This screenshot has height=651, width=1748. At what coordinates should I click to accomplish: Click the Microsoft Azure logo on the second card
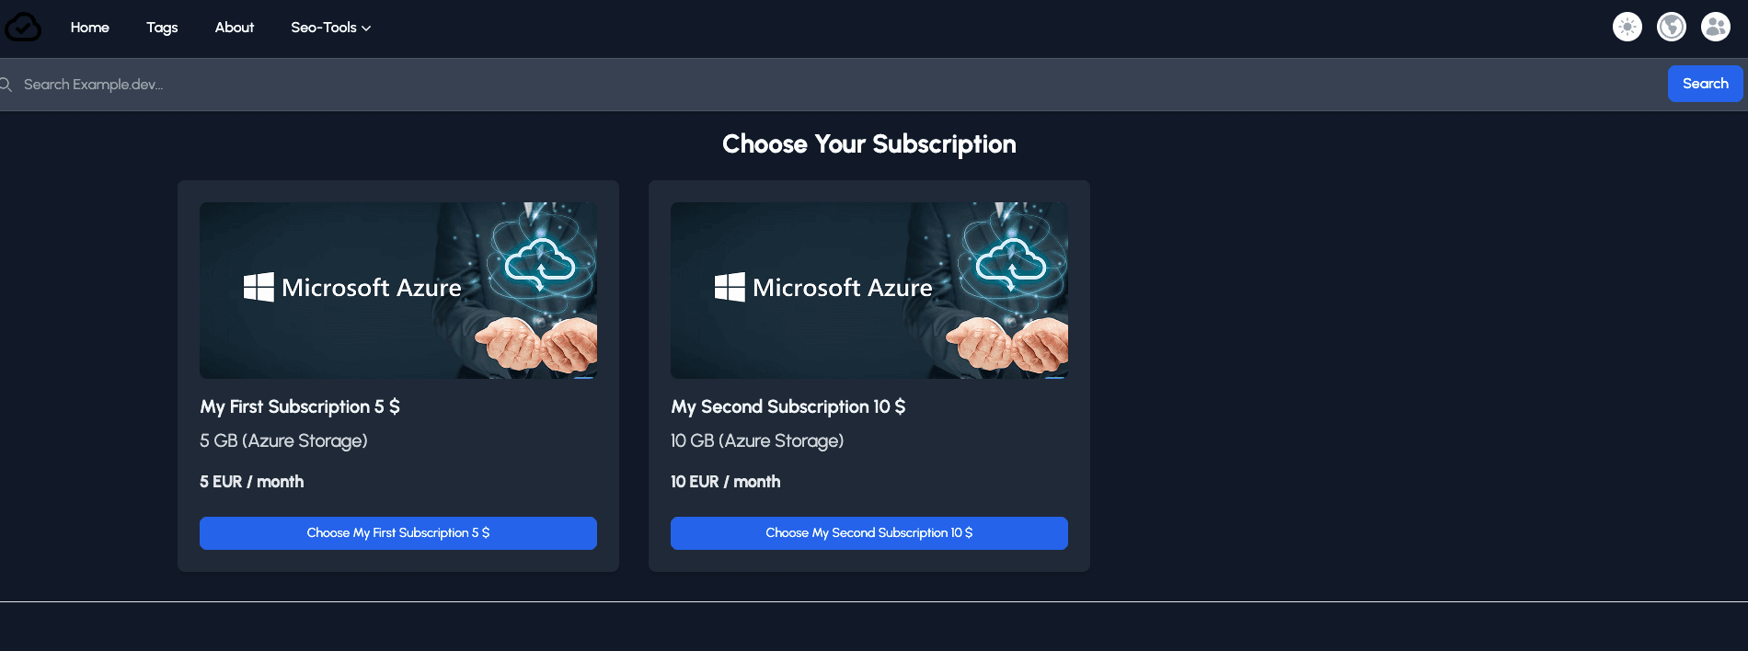pos(823,288)
